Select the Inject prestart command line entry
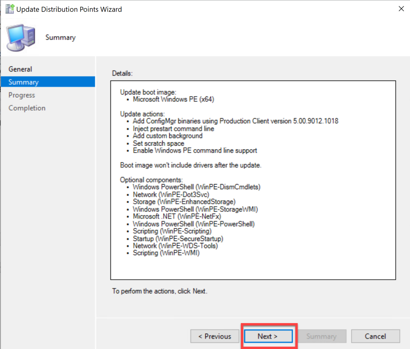This screenshot has width=410, height=349. [x=173, y=129]
